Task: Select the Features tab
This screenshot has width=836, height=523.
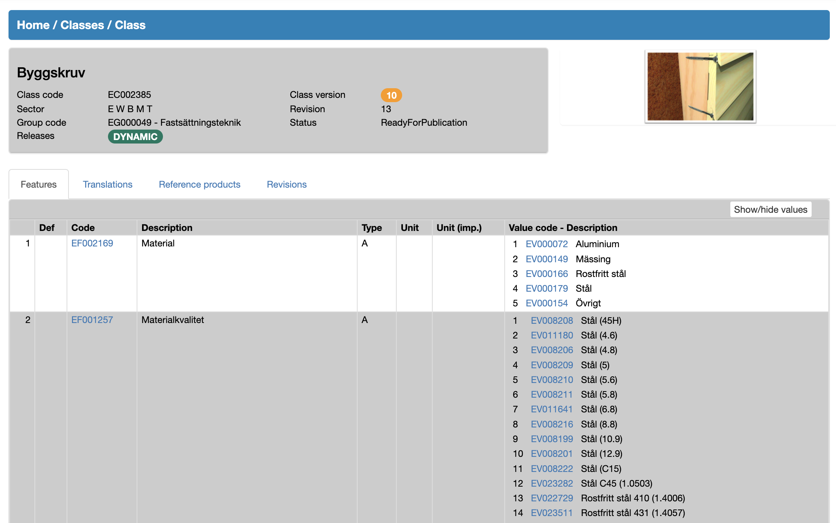Action: click(x=39, y=185)
